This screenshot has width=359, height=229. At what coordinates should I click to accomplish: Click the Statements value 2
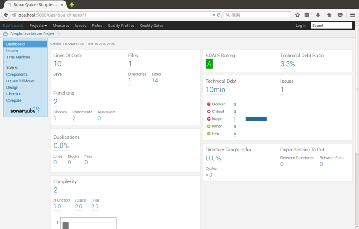pos(74,118)
